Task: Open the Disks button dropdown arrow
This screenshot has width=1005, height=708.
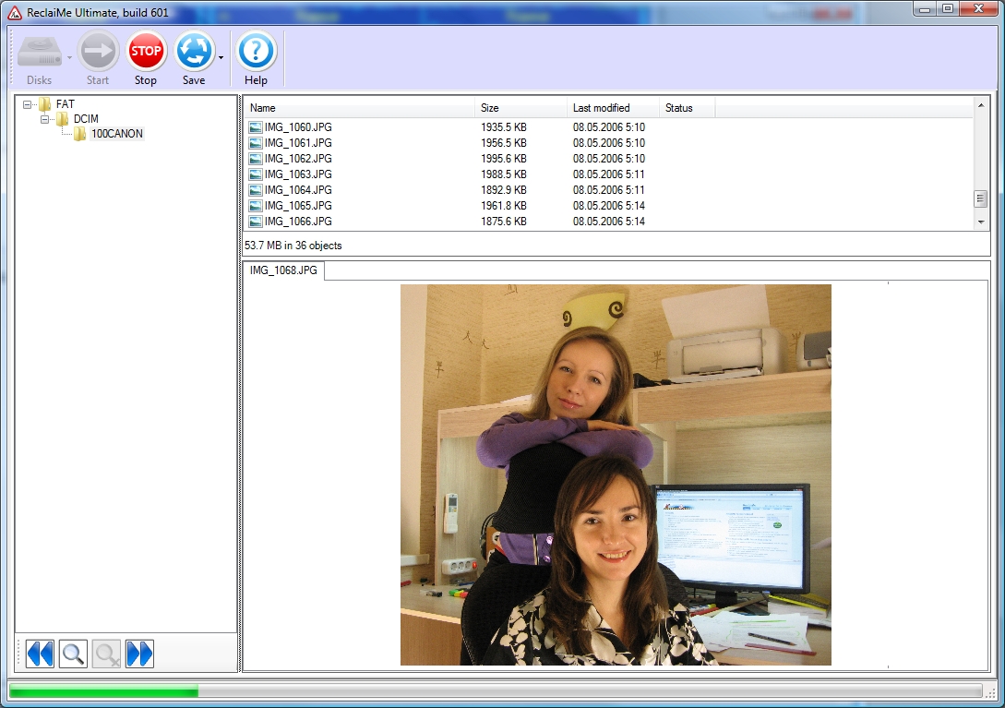Action: point(69,58)
